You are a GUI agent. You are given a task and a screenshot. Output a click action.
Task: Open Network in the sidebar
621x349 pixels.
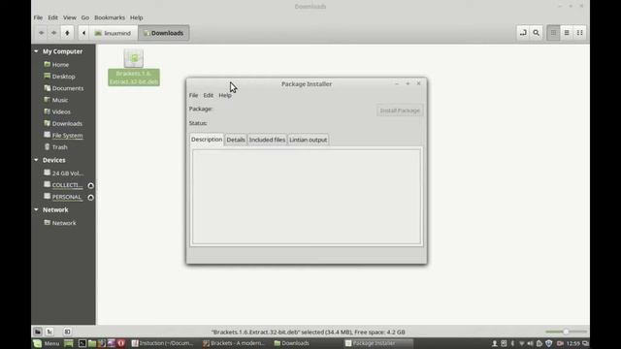(x=64, y=223)
